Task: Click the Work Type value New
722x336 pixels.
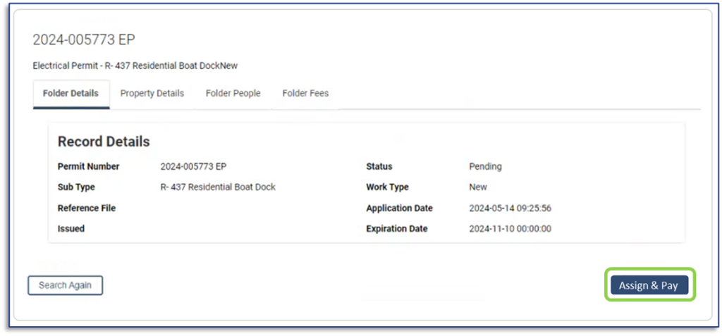Action: click(478, 187)
